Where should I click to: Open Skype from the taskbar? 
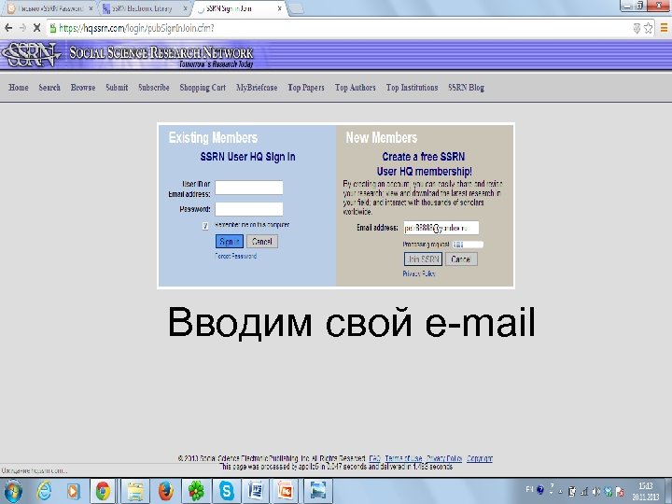(x=226, y=491)
